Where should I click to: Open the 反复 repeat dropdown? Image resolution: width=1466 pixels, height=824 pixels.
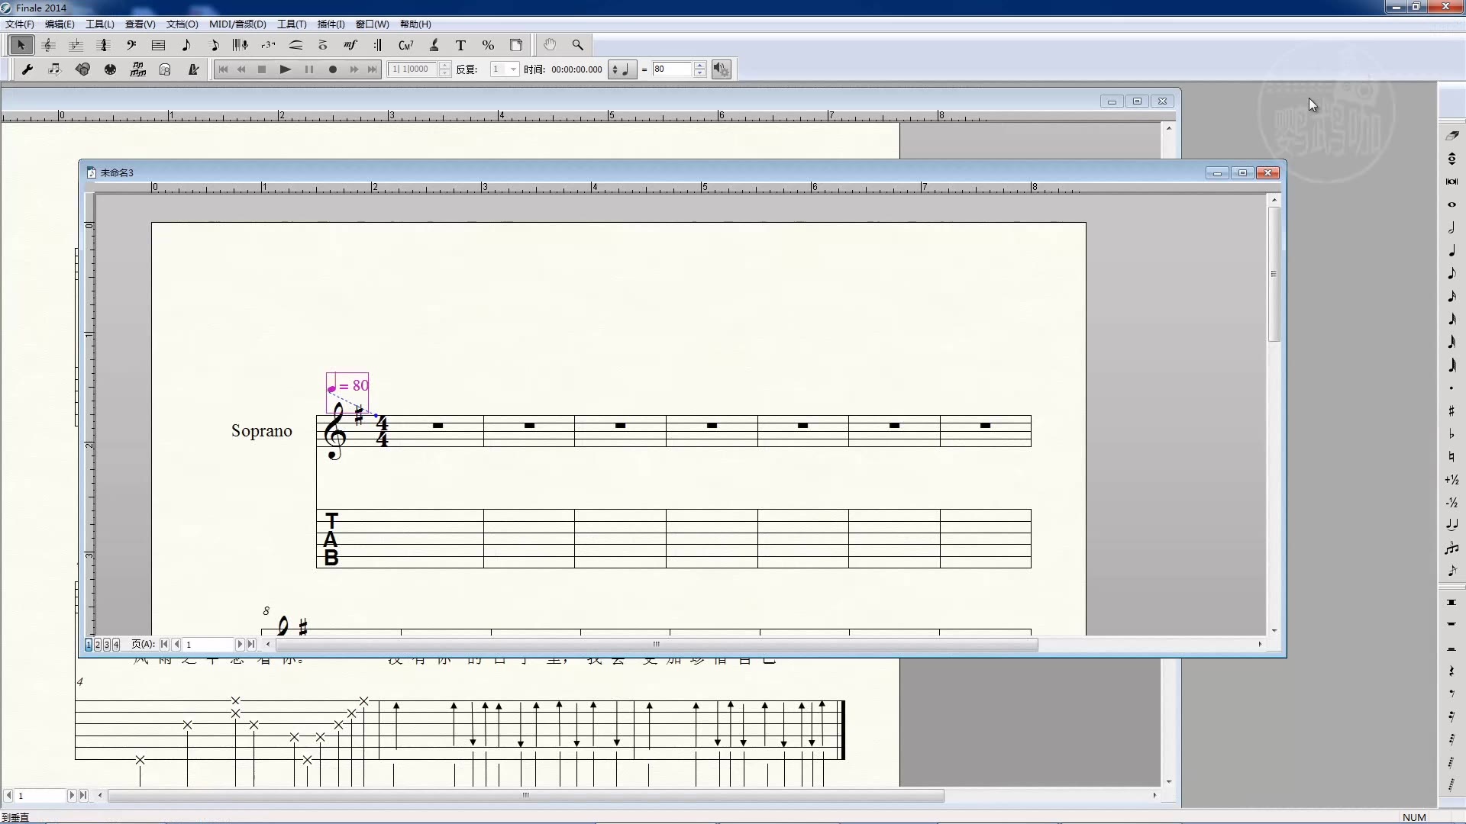point(513,69)
